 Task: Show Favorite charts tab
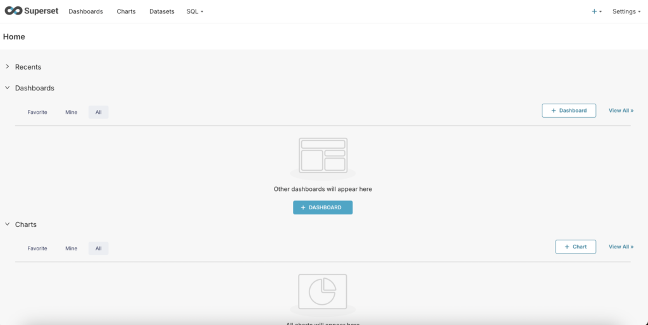[x=37, y=248]
